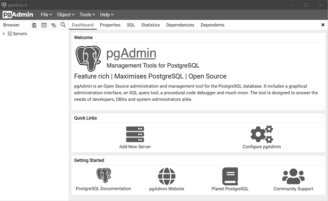Click the Add New Server icon

point(135,134)
